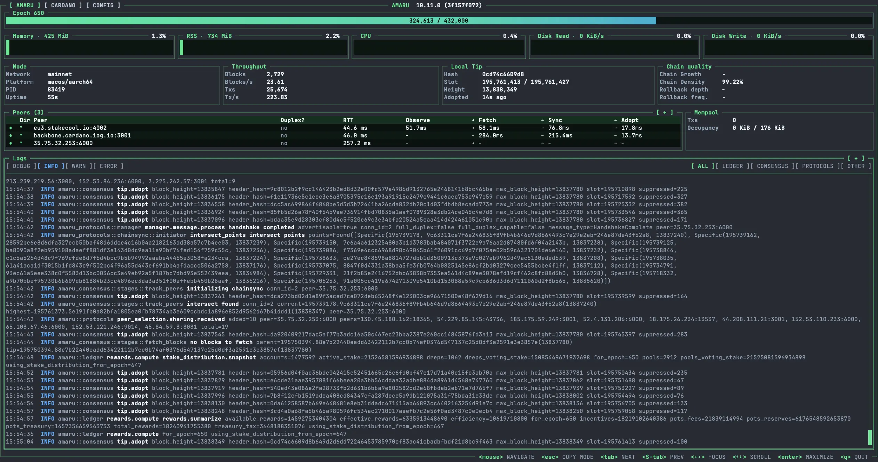Select the PROTOCOLS log source filter
This screenshot has height=462, width=878.
click(817, 166)
